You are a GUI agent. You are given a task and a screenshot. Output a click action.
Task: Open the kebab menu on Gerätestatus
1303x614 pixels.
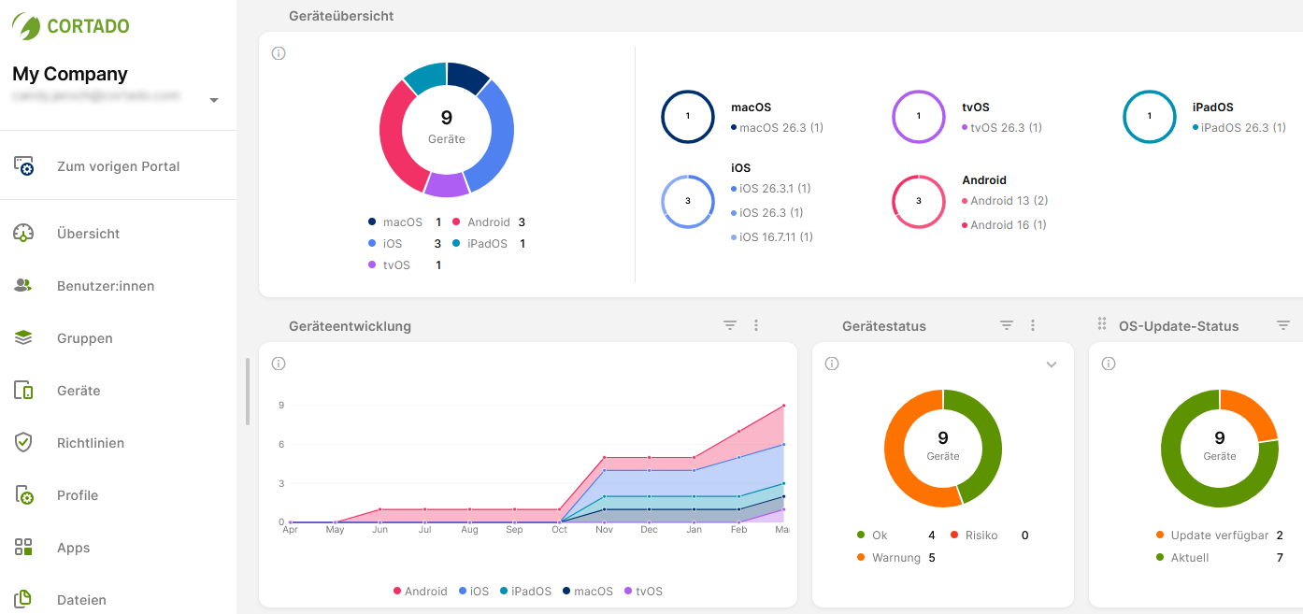[x=1033, y=324]
